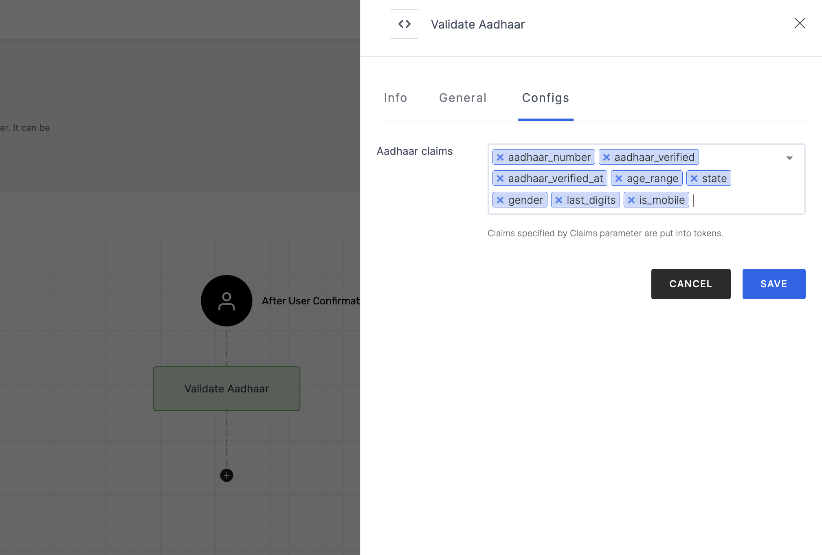Click the 'After User Confirmat' node label

[x=311, y=301]
